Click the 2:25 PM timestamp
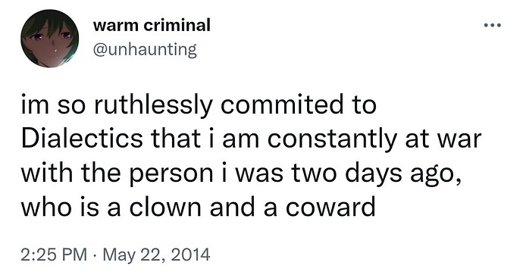This screenshot has width=523, height=278. 54,255
